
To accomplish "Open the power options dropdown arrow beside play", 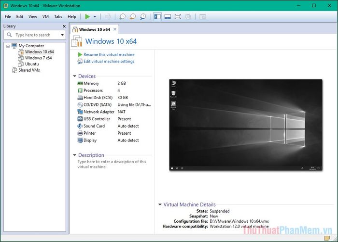I will 95,16.
